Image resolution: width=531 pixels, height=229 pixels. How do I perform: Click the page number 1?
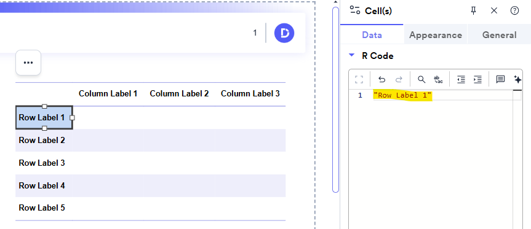tap(255, 33)
